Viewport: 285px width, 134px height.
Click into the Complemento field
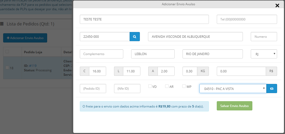(101, 54)
